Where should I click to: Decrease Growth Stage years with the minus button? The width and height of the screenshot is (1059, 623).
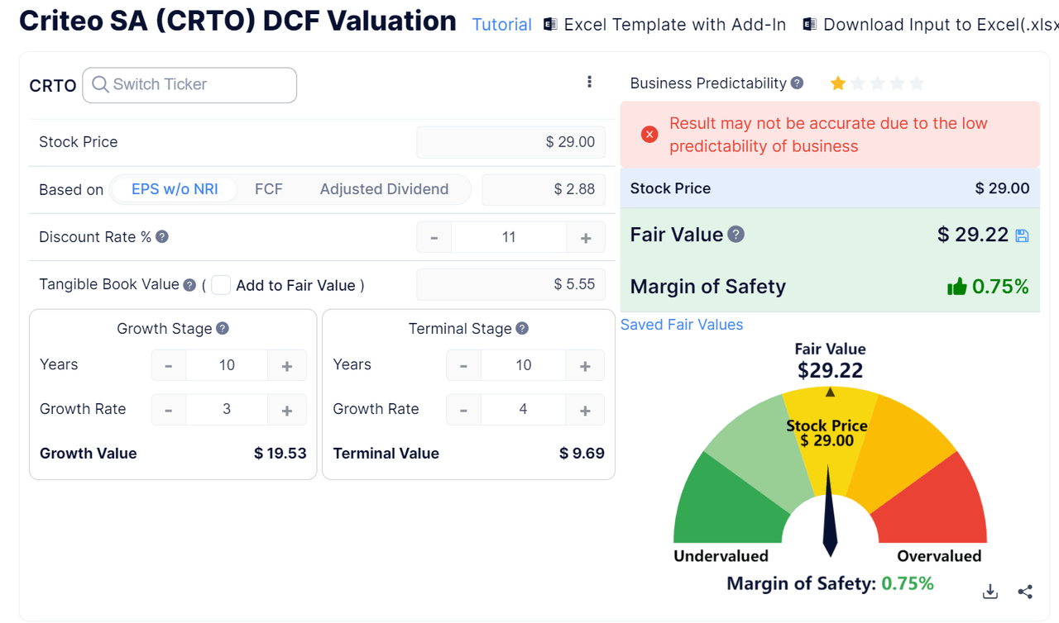click(x=169, y=364)
